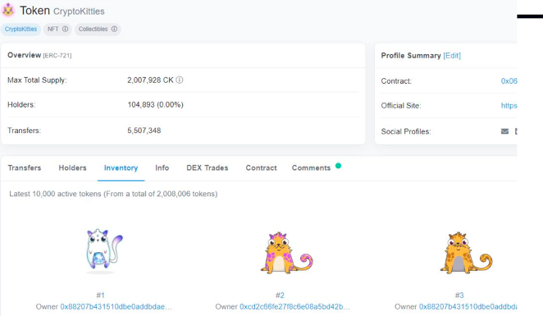Click the Holders value 104,893 (0.00%)
Image resolution: width=543 pixels, height=317 pixels.
(x=156, y=105)
